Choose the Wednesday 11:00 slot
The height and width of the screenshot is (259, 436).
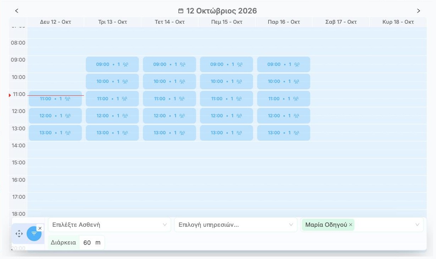pyautogui.click(x=170, y=99)
